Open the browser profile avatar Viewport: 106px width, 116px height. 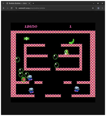point(98,8)
